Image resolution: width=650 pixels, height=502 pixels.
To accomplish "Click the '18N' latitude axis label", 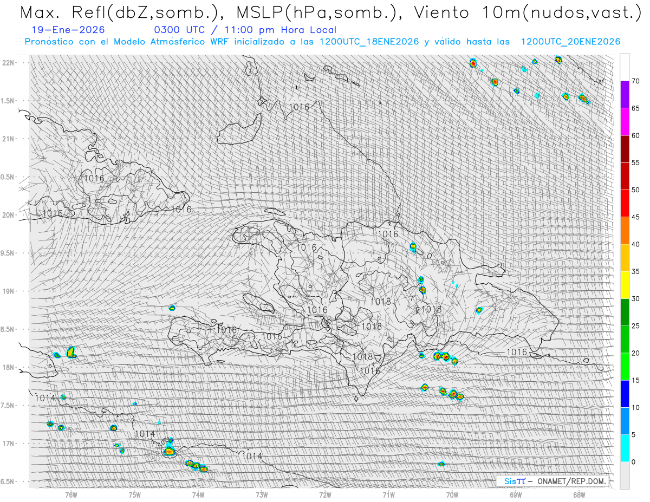I will [8, 367].
